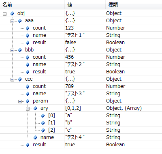Collapse the param object node
The height and width of the screenshot is (154, 162).
click(20, 101)
